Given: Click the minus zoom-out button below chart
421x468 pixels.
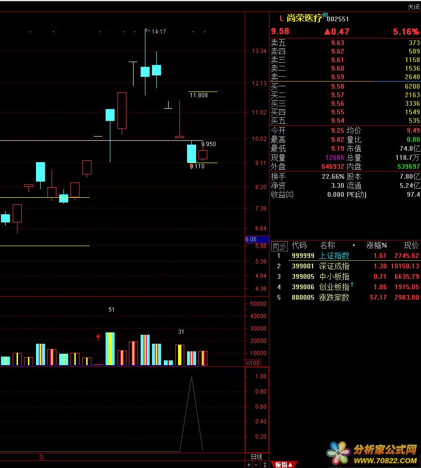Looking at the screenshot, I should coord(257,465).
